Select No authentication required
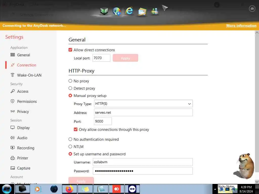This screenshot has width=259, height=194. tap(70, 139)
